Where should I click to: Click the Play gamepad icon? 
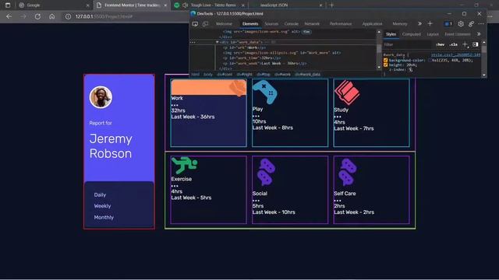point(265,93)
